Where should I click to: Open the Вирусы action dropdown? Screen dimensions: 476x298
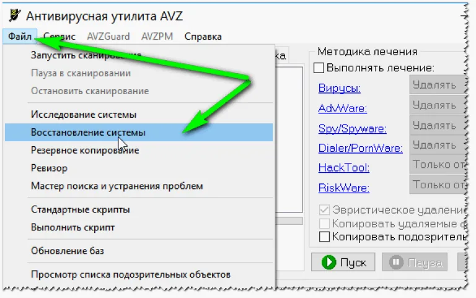point(437,85)
